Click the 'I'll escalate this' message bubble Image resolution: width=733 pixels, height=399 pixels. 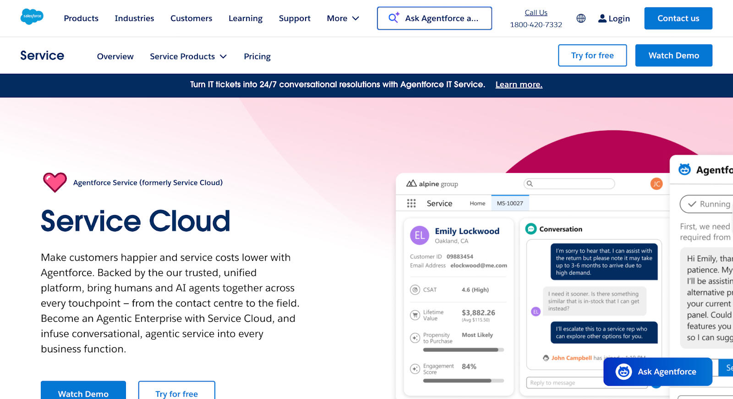click(x=604, y=333)
